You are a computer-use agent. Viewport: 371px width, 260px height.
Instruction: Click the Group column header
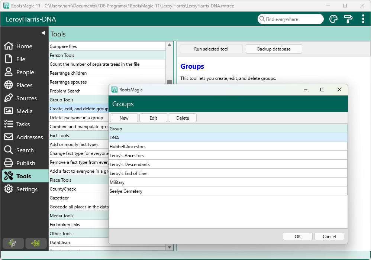pyautogui.click(x=228, y=129)
